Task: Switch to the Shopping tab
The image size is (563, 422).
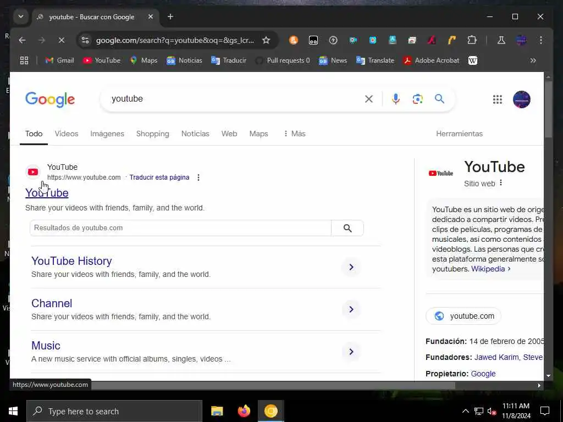Action: (x=153, y=134)
